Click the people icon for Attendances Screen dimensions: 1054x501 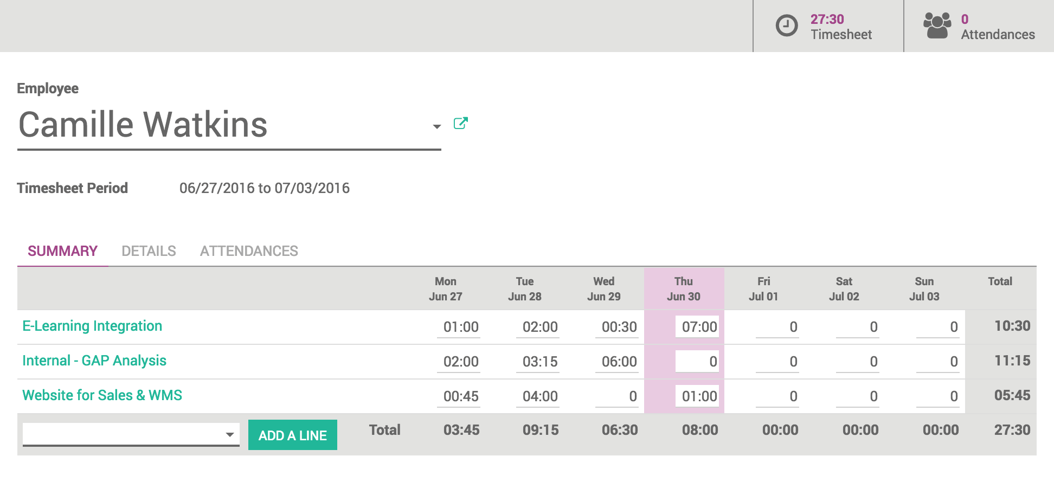coord(937,25)
